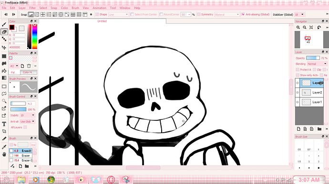The width and height of the screenshot is (329, 184).
Task: Click the redo arrow in toolbar
Action: [13, 14]
